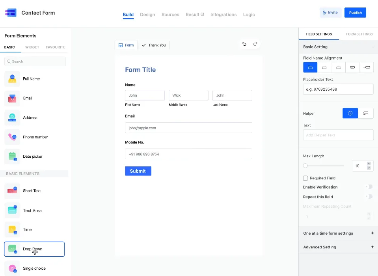
Task: Click the undo arrow icon
Action: tap(244, 44)
